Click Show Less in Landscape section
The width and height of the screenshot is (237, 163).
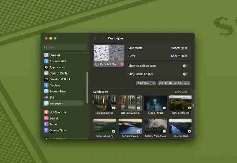181,92
